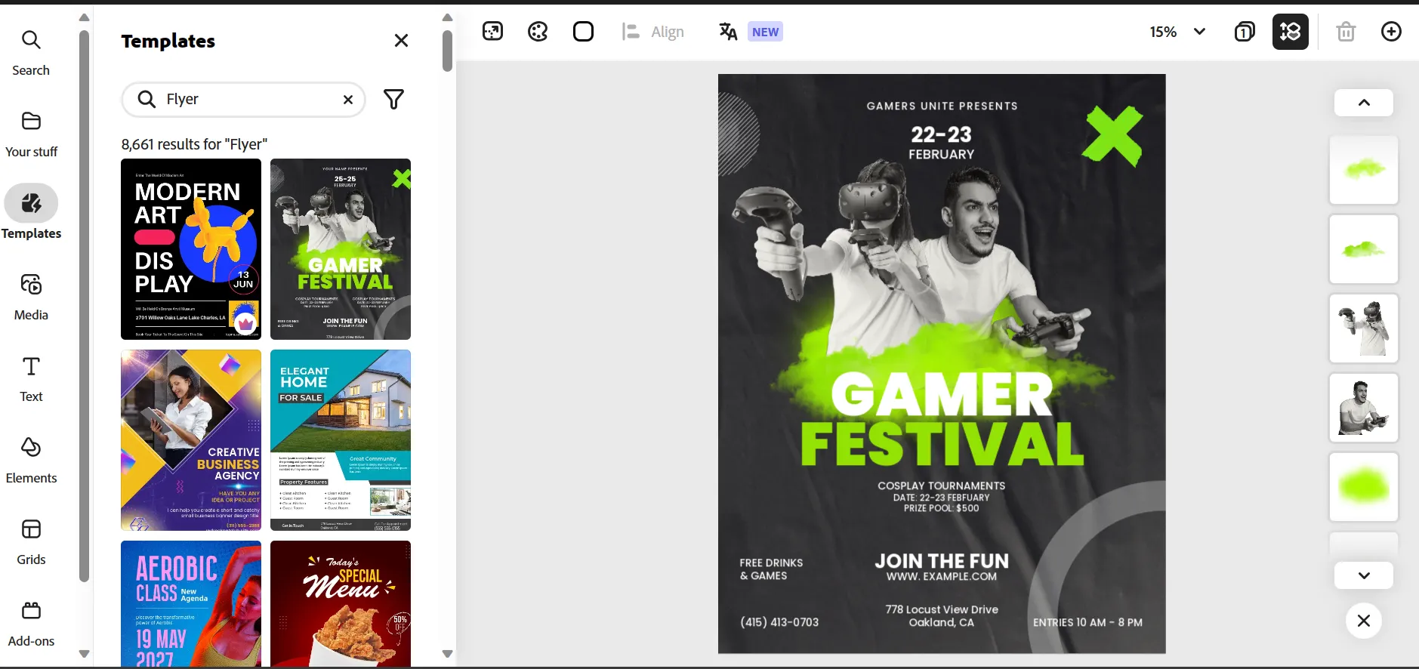Open the resize tool icon in the toolbar
The image size is (1419, 669).
[x=492, y=32]
